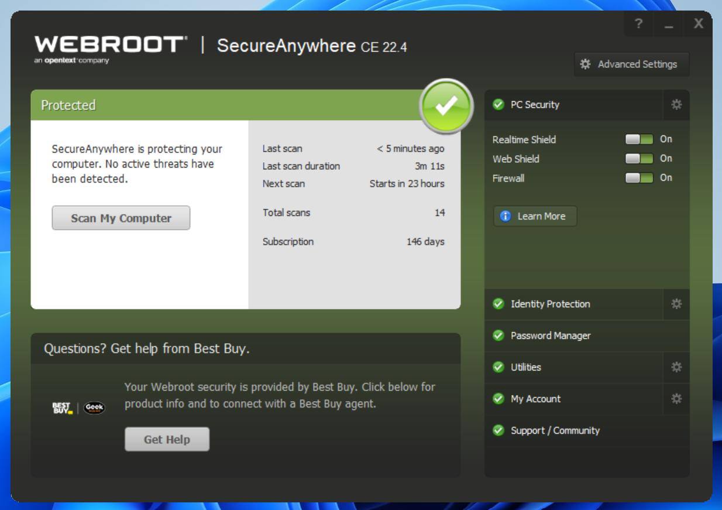Screen dimensions: 722x510
Task: Click the question mark help icon
Action: pos(638,24)
